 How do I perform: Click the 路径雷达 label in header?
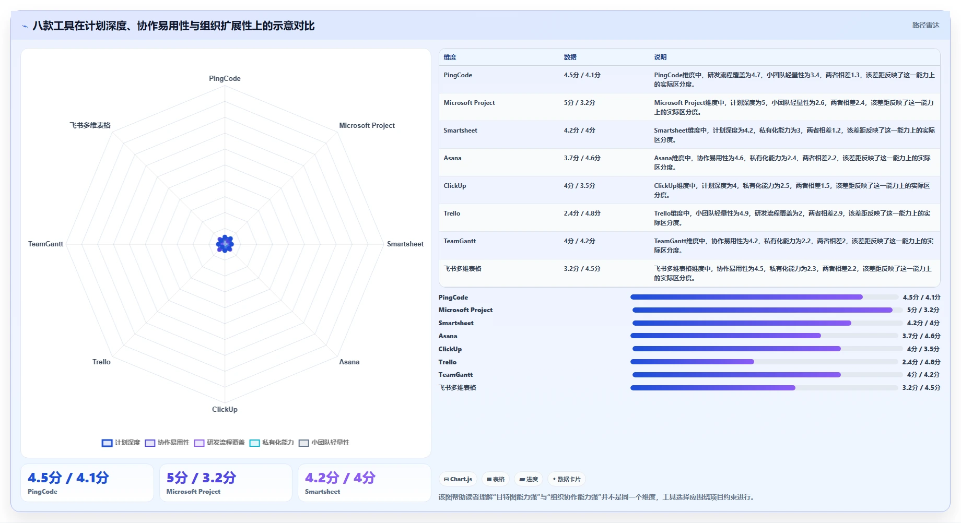[925, 25]
